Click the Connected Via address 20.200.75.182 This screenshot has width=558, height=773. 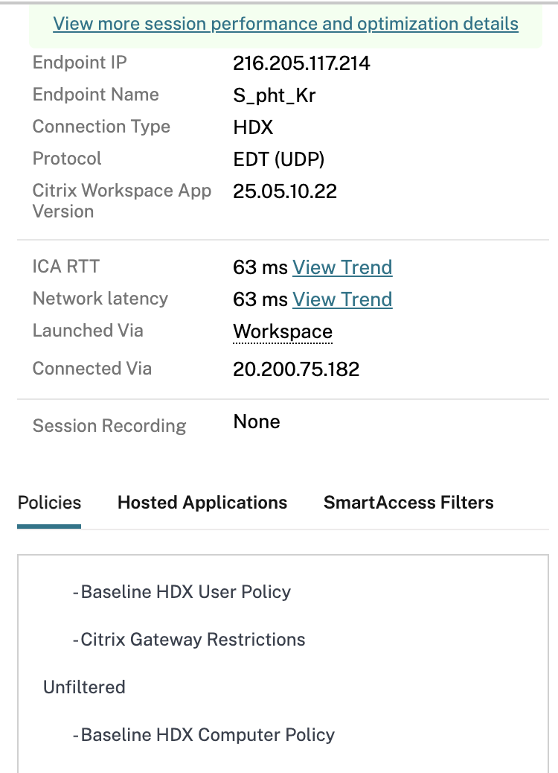pos(296,369)
